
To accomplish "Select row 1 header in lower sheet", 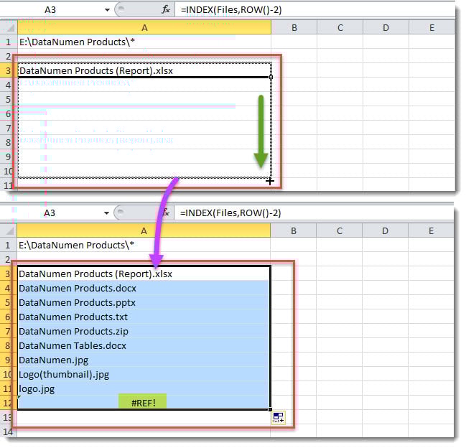I will pyautogui.click(x=8, y=245).
